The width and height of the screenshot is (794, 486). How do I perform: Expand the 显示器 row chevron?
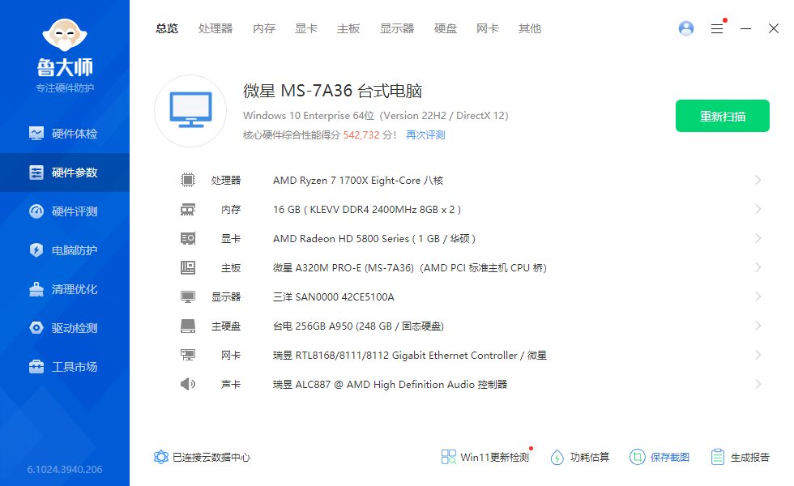758,296
